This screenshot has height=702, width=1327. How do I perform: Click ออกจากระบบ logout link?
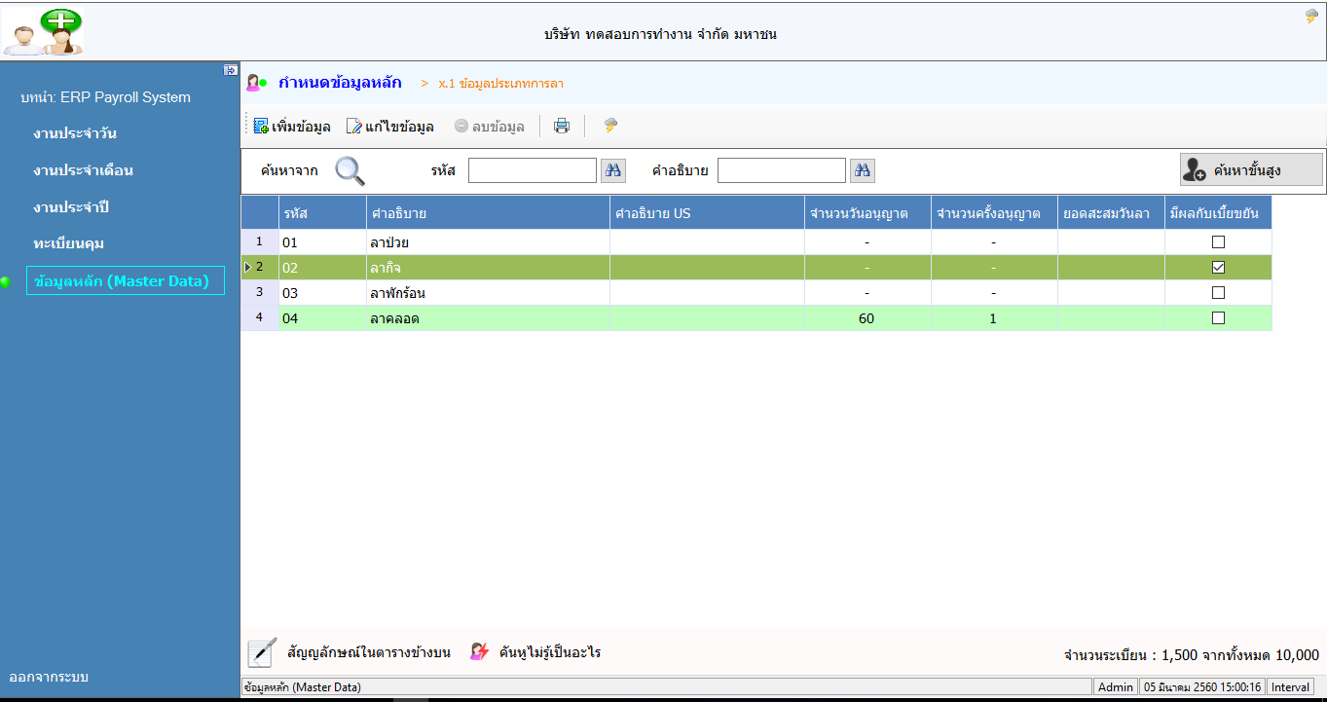coord(49,676)
